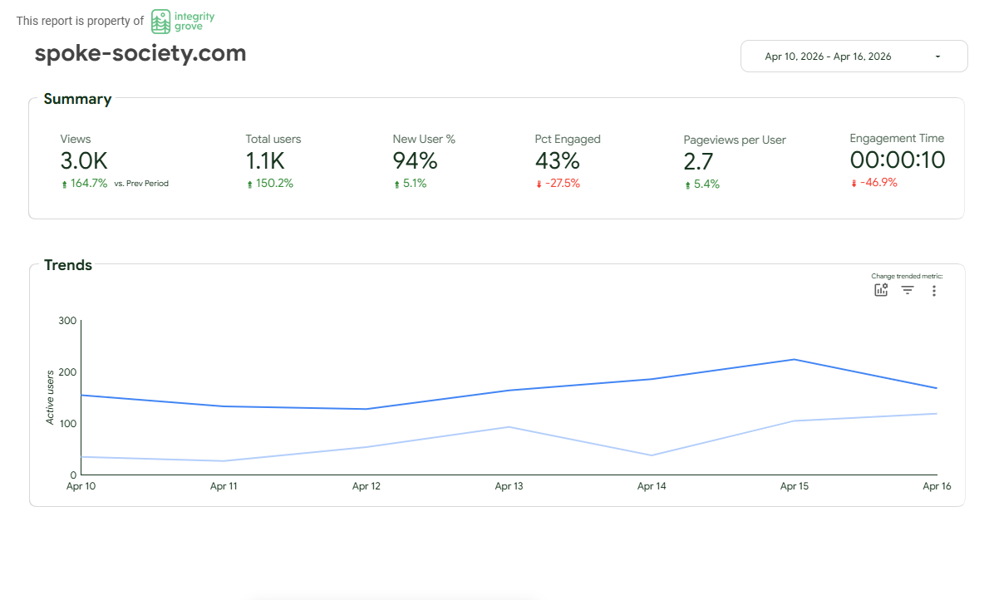Expand the date range dropdown arrow
Image resolution: width=994 pixels, height=600 pixels.
click(x=937, y=57)
